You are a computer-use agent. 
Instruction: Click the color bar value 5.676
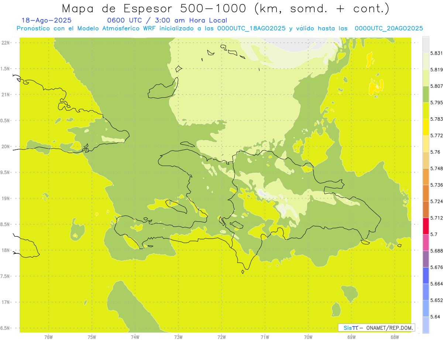pyautogui.click(x=436, y=267)
